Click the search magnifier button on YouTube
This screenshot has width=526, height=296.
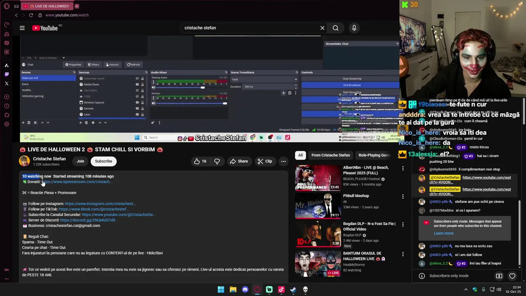[336, 28]
